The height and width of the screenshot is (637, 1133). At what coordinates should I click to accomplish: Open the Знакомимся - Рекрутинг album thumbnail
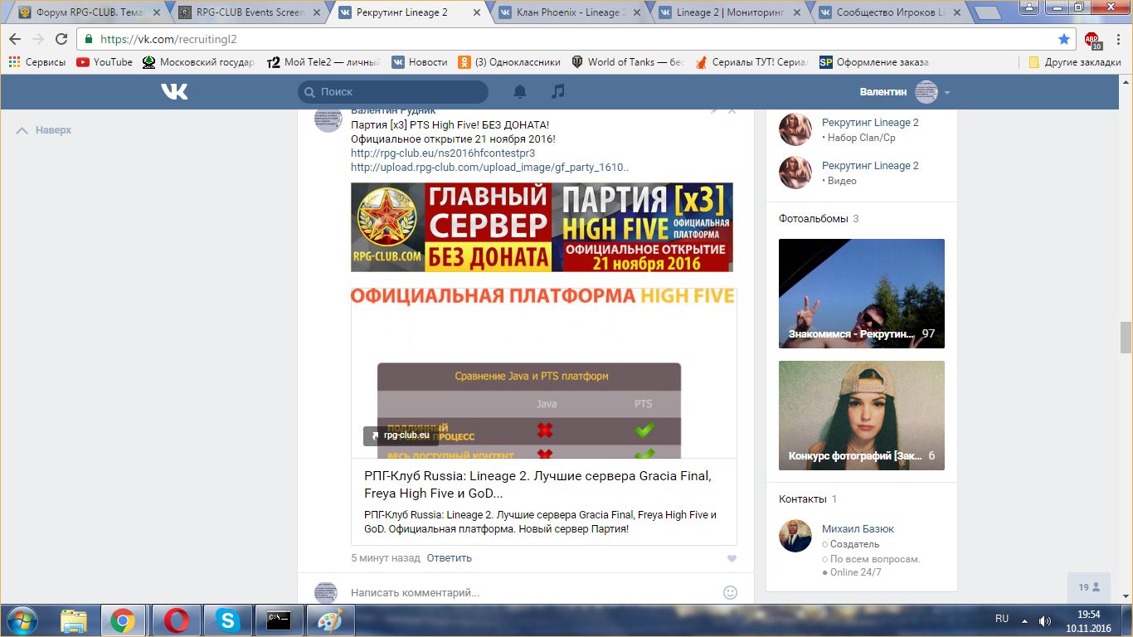click(x=862, y=294)
